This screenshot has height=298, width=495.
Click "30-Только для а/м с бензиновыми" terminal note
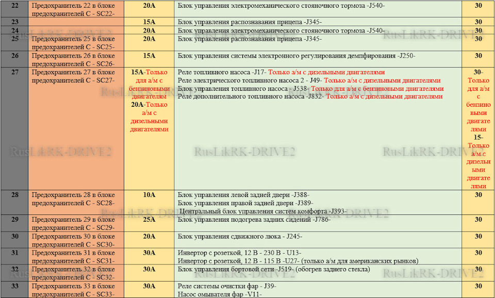coord(478,101)
